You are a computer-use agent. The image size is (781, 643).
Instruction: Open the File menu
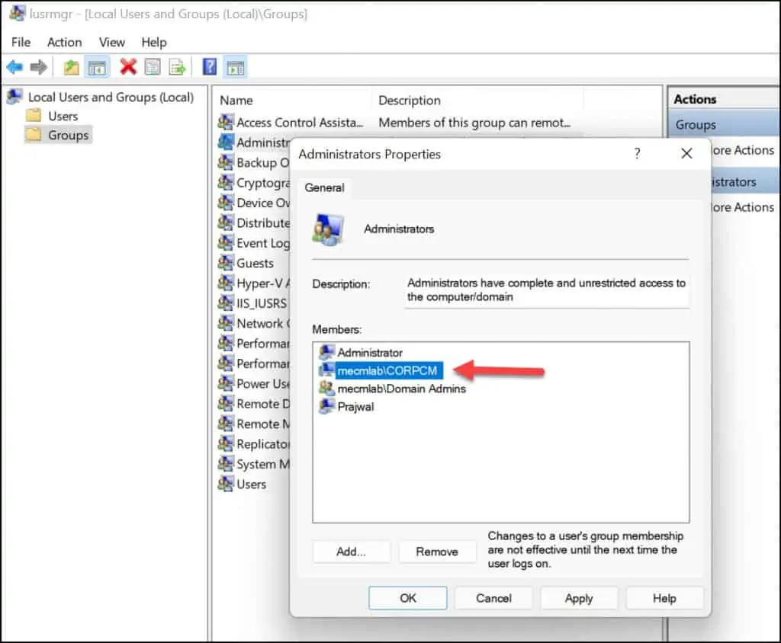(21, 42)
